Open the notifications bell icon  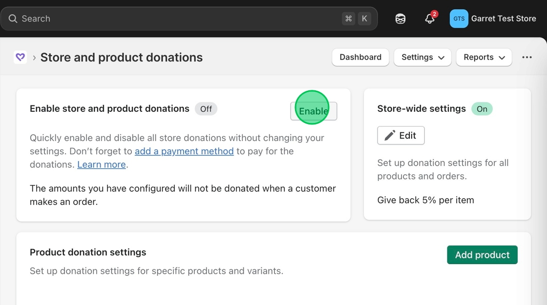[430, 19]
